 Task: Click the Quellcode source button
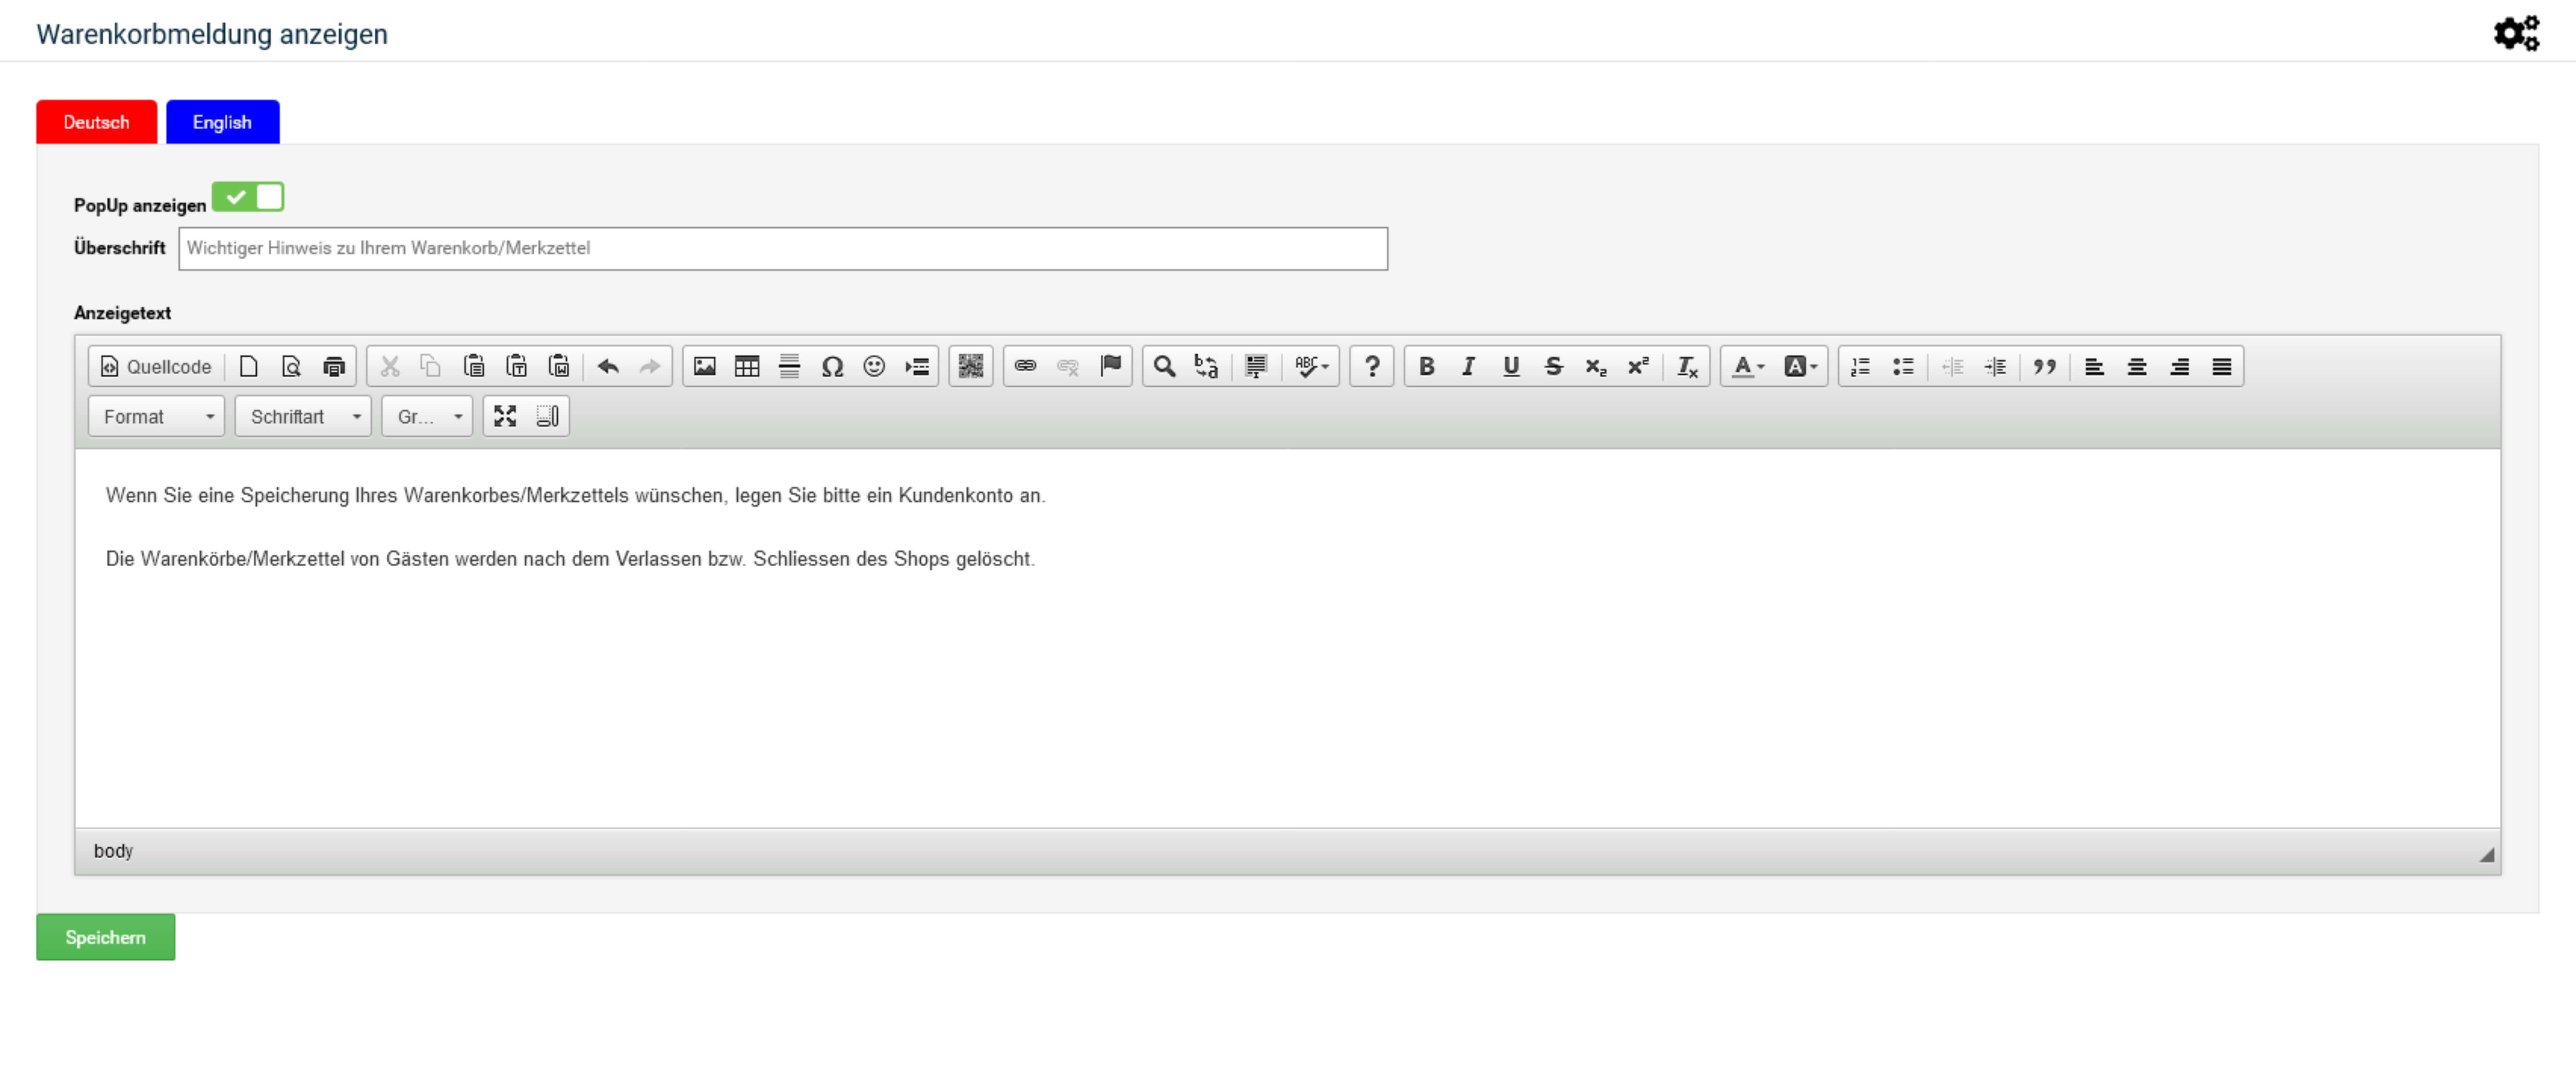point(156,366)
